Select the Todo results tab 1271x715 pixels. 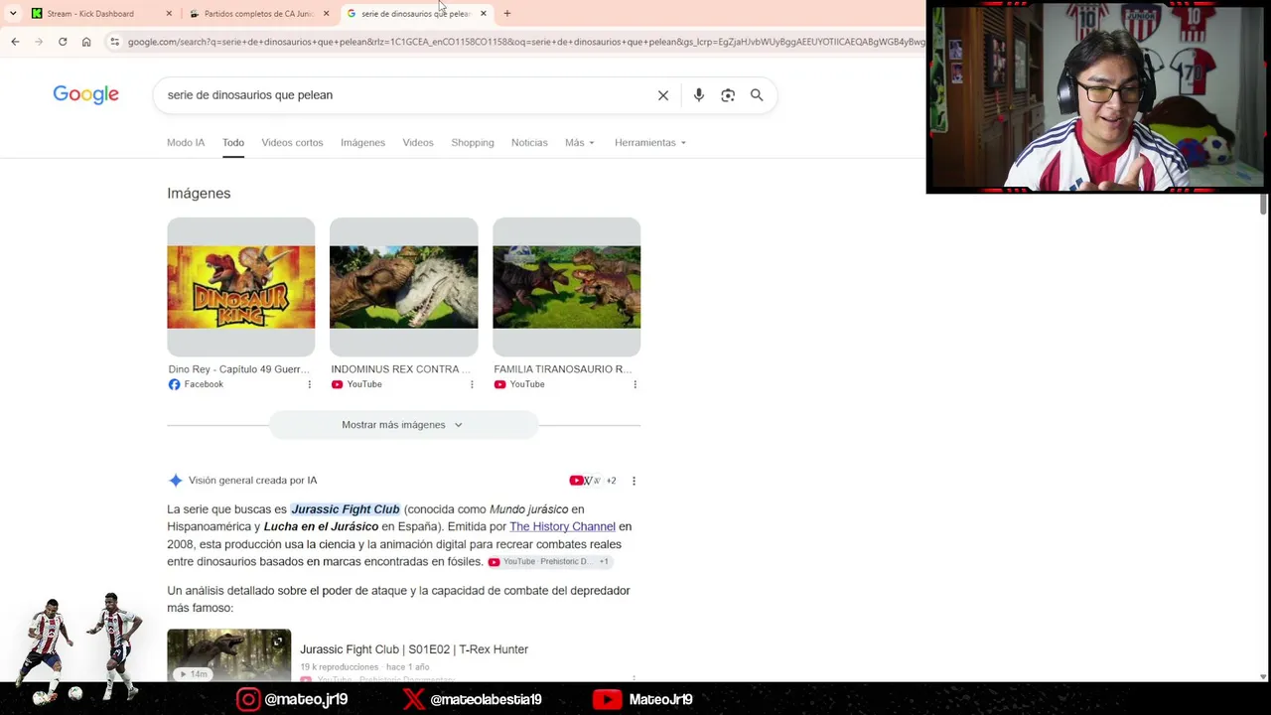pyautogui.click(x=233, y=142)
